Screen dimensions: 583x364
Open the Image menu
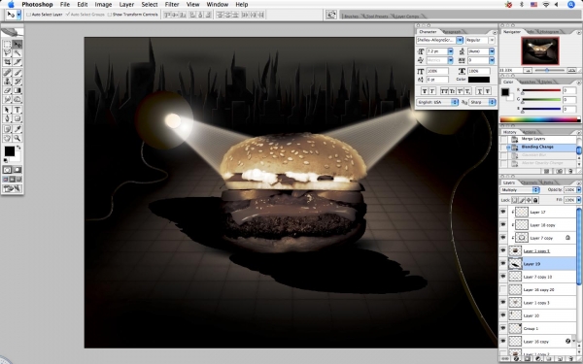click(103, 5)
